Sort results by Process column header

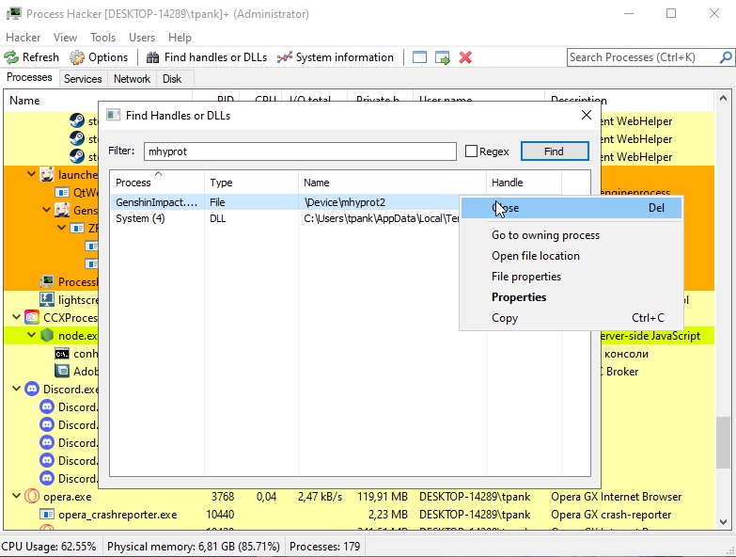157,183
